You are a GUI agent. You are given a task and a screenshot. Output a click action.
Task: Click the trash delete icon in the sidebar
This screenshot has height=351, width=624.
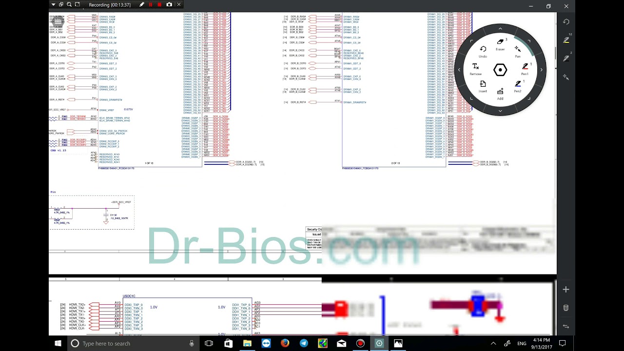pyautogui.click(x=566, y=308)
